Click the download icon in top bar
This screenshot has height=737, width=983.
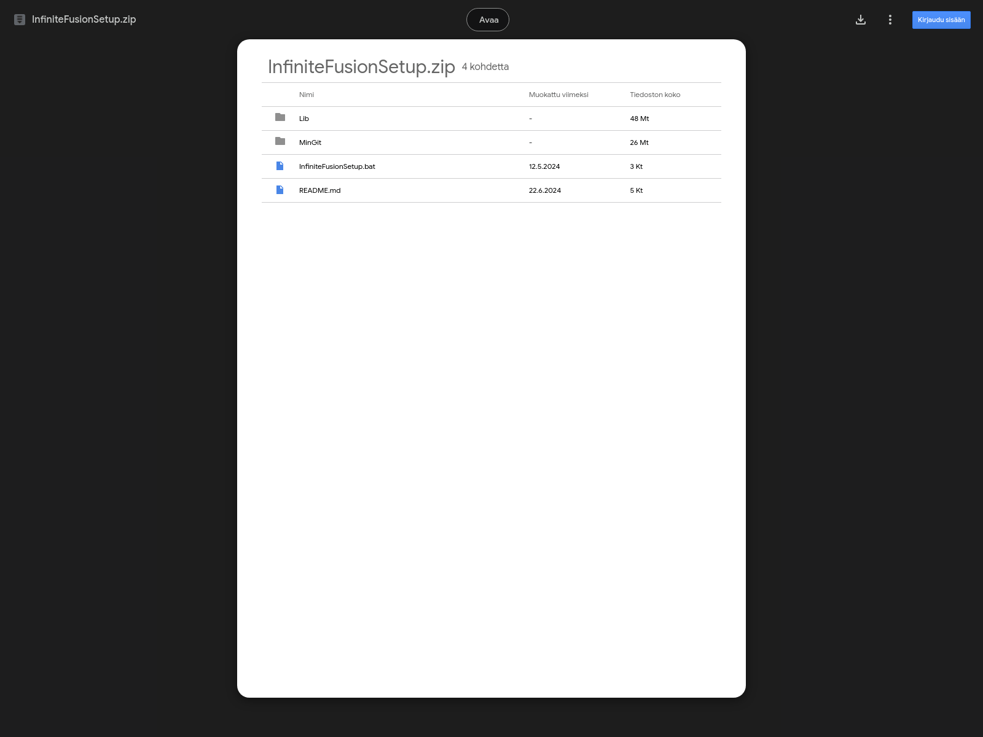coord(861,20)
